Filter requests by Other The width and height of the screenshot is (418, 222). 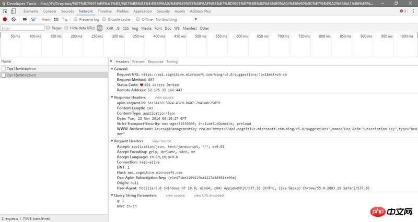coord(204,28)
